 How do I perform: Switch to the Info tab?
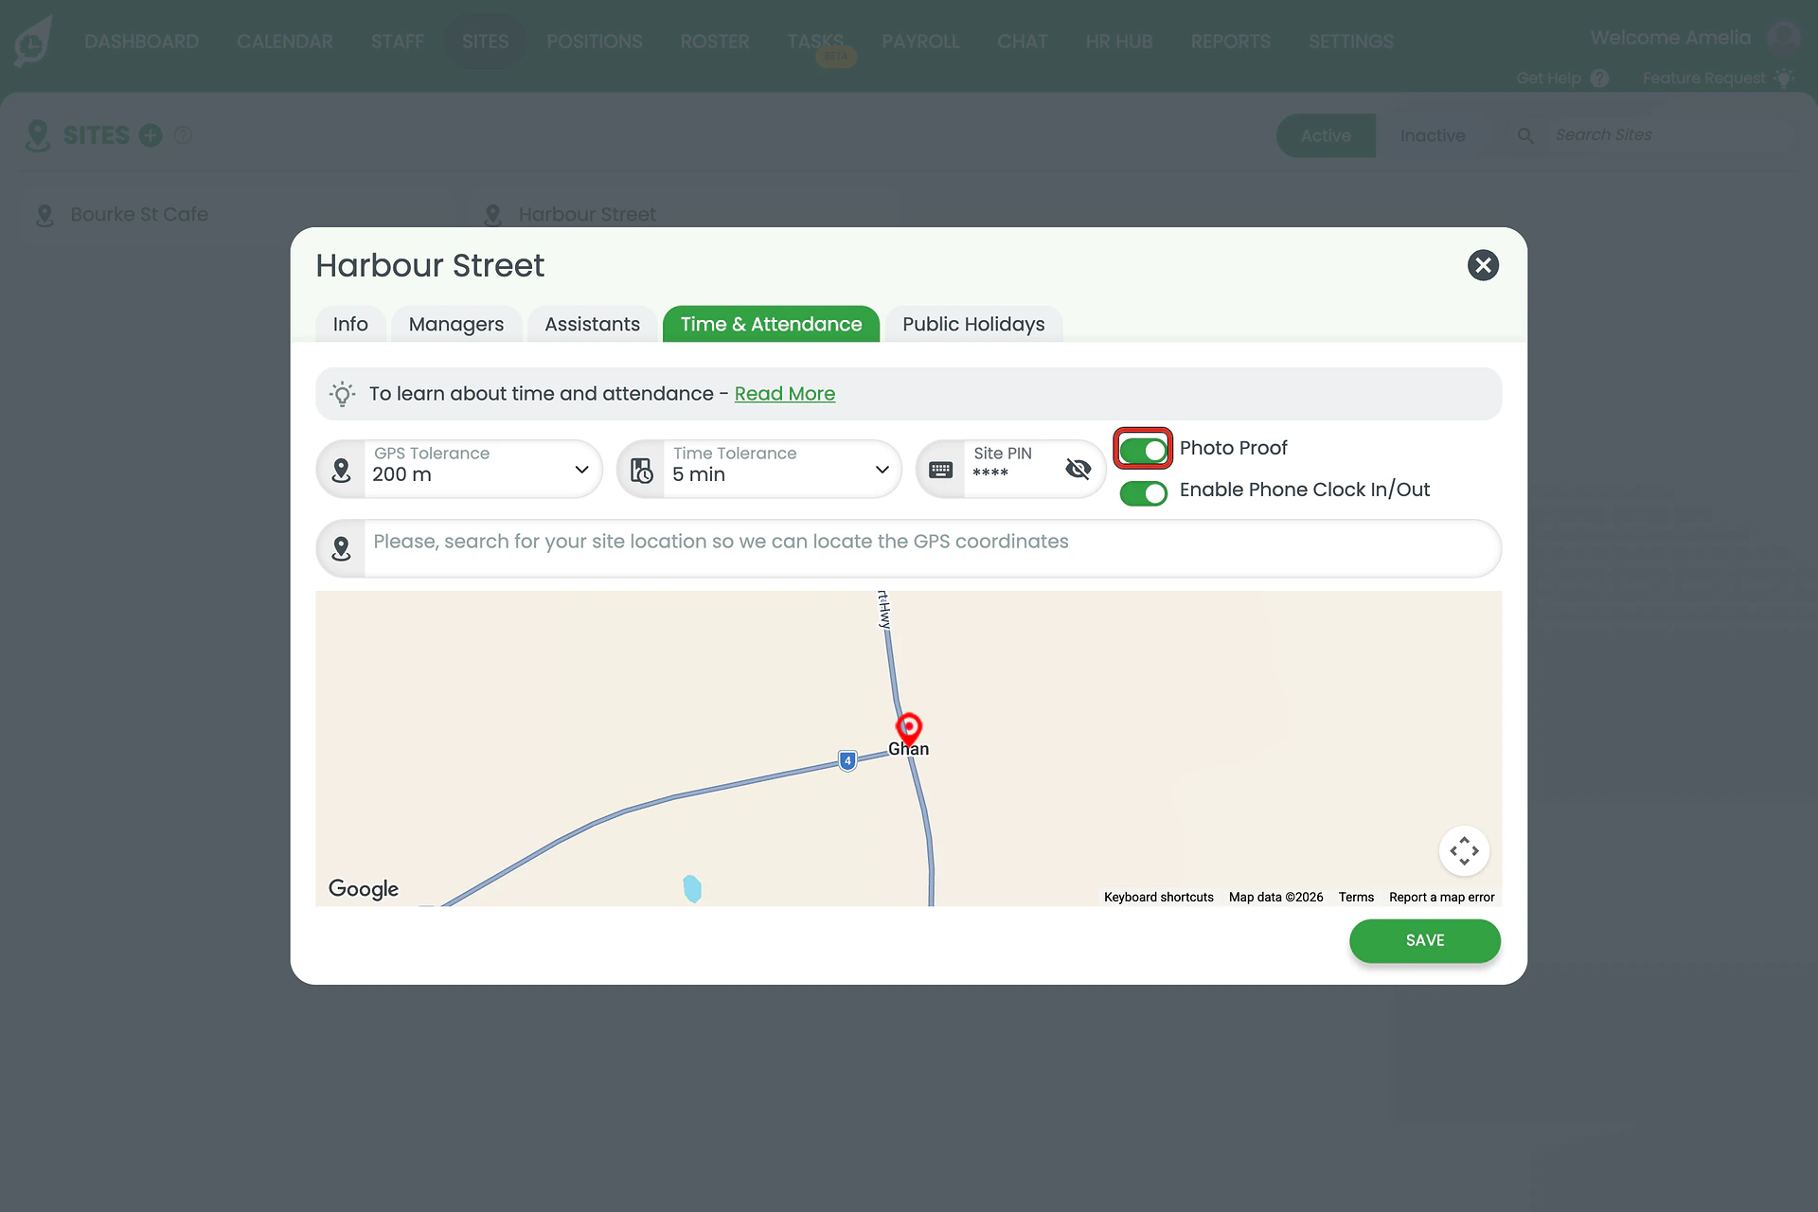pos(350,325)
